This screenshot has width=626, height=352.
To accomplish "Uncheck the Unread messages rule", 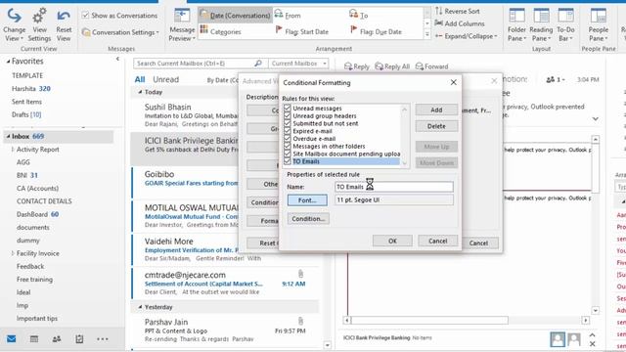I will [x=287, y=109].
